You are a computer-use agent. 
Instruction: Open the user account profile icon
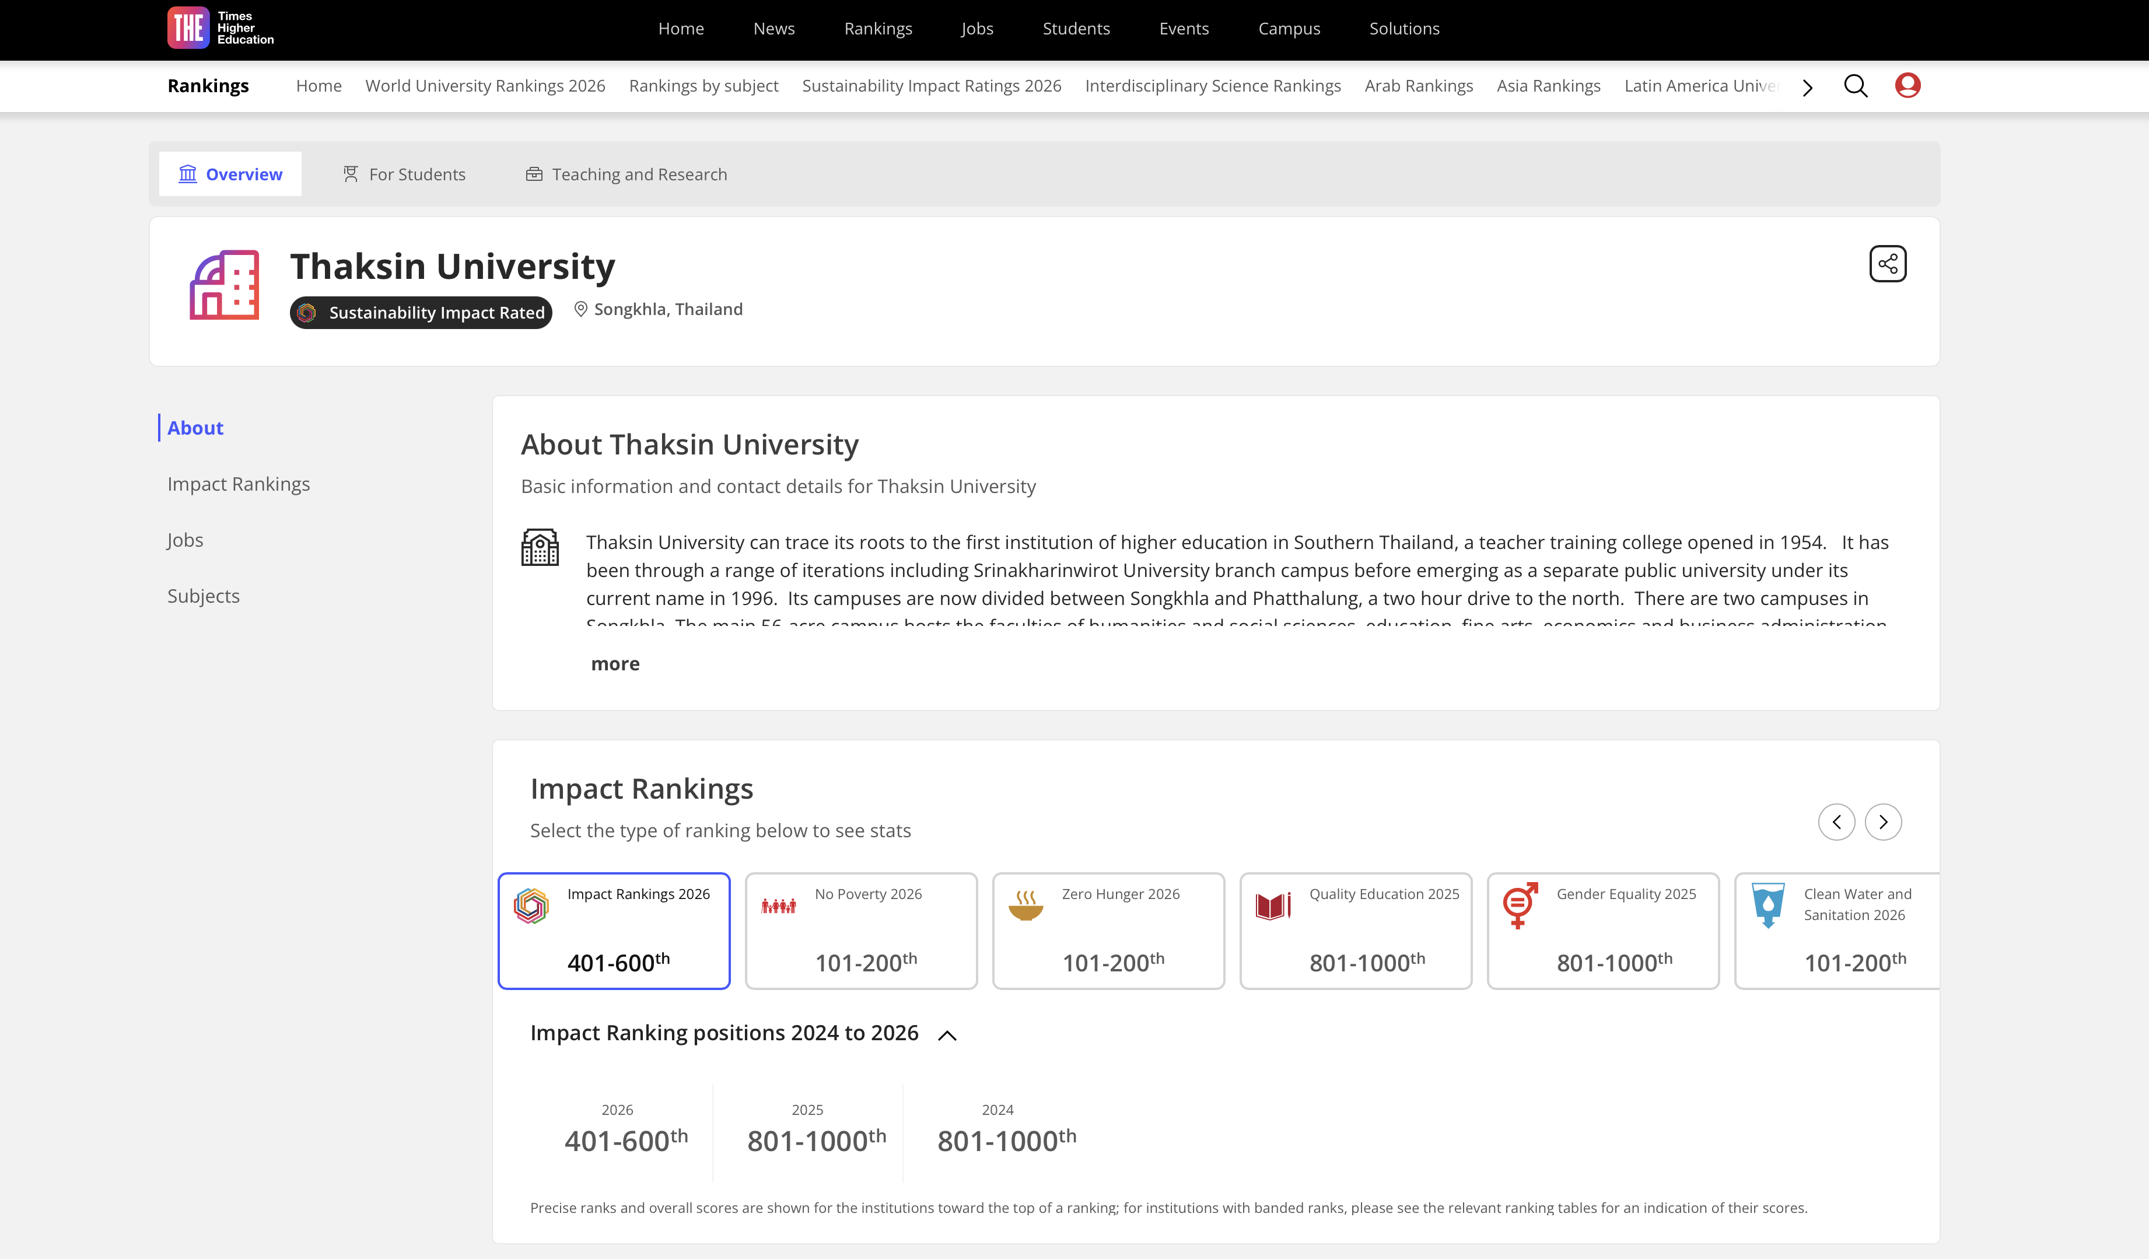tap(1908, 85)
